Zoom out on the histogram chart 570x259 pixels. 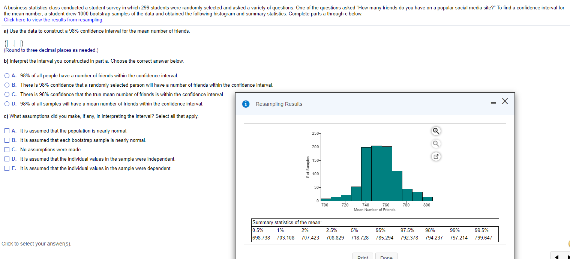436,143
